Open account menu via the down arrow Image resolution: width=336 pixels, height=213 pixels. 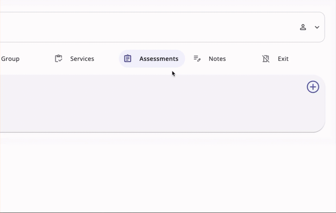coord(317,27)
